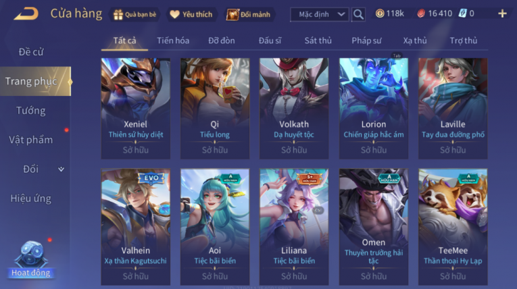Viewport: 517px width, 289px height.
Task: Switch to the Sát thủ tab
Action: pyautogui.click(x=318, y=41)
